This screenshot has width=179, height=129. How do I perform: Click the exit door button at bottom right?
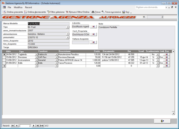coord(163,121)
